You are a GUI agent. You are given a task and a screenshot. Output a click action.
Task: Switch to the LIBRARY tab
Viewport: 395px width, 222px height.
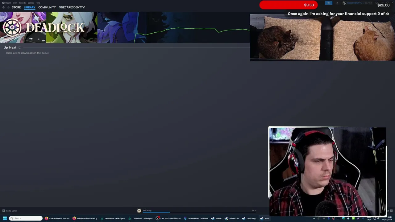click(x=30, y=7)
